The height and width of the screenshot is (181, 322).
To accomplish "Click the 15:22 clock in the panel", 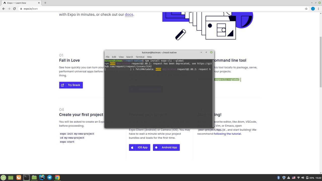I will [x=318, y=178].
